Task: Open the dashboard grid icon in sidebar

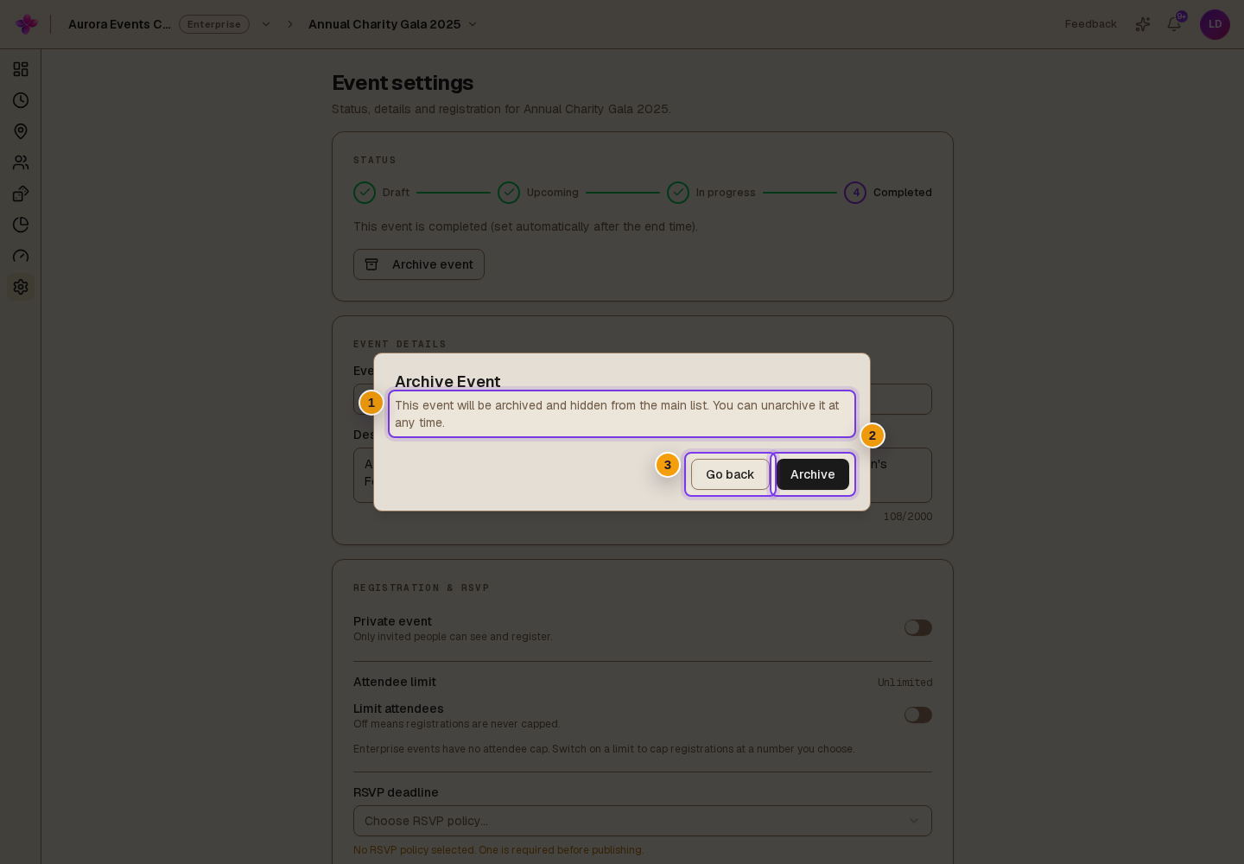Action: [21, 69]
